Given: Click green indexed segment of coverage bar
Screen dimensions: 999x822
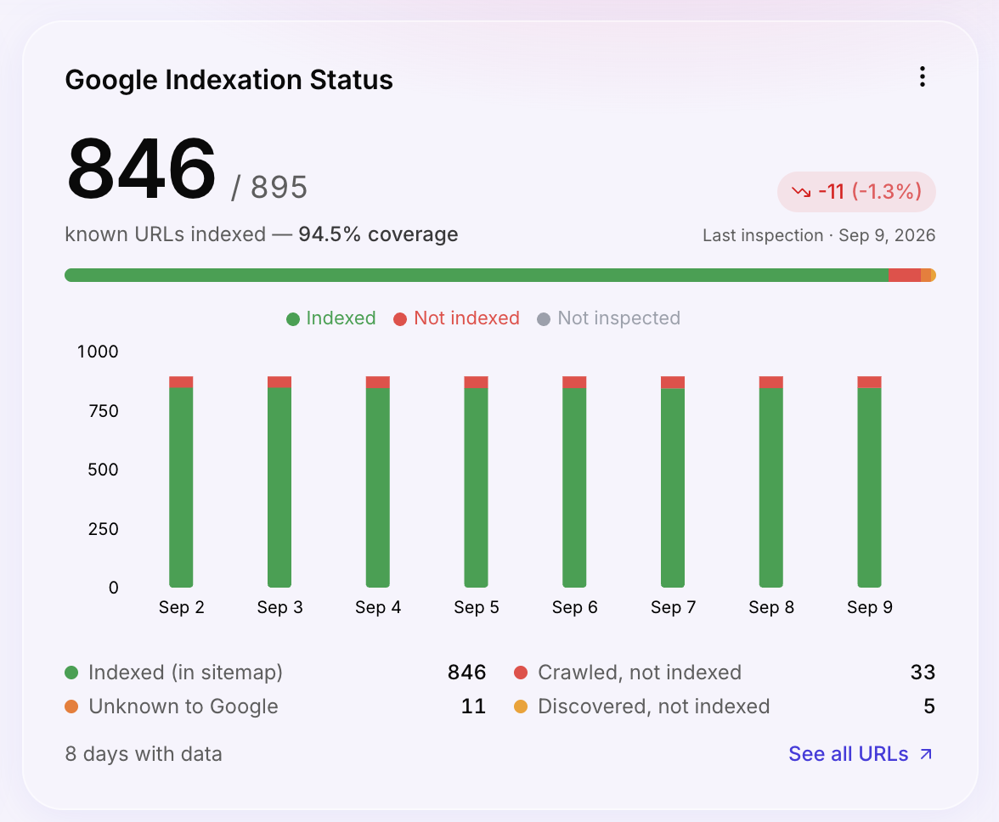Looking at the screenshot, I should pyautogui.click(x=477, y=275).
